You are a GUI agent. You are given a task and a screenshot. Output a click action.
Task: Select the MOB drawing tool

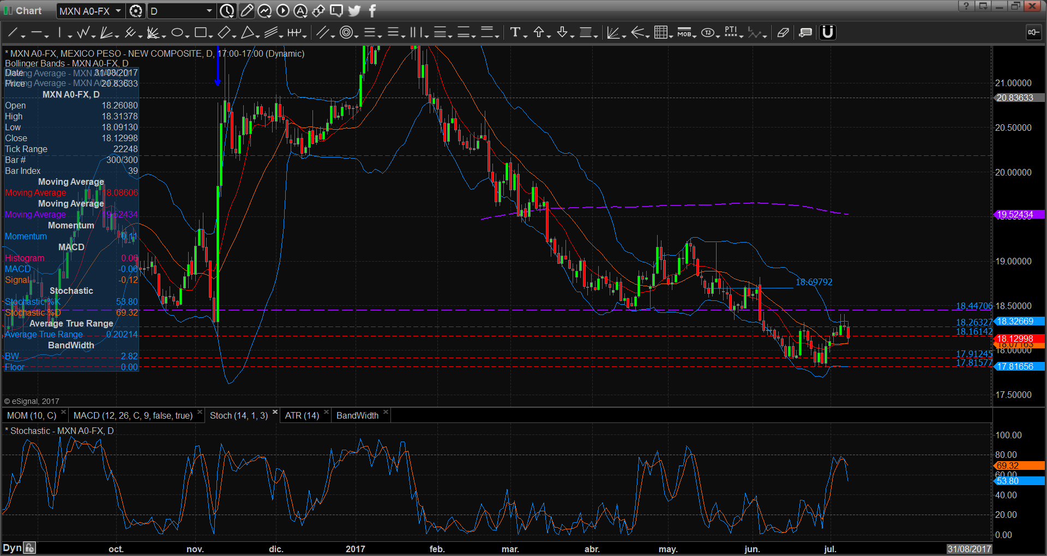tap(684, 33)
